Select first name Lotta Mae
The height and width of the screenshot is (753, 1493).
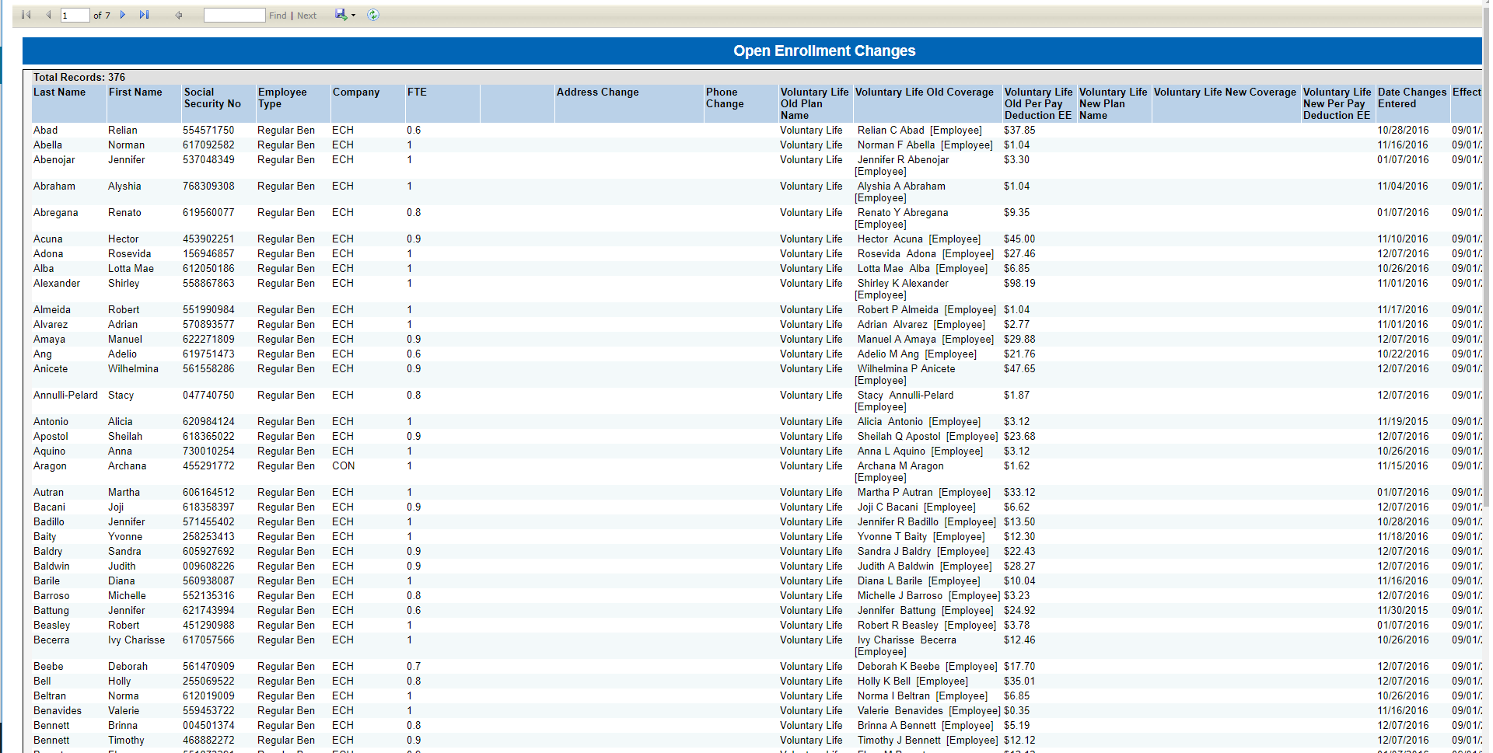pyautogui.click(x=131, y=268)
